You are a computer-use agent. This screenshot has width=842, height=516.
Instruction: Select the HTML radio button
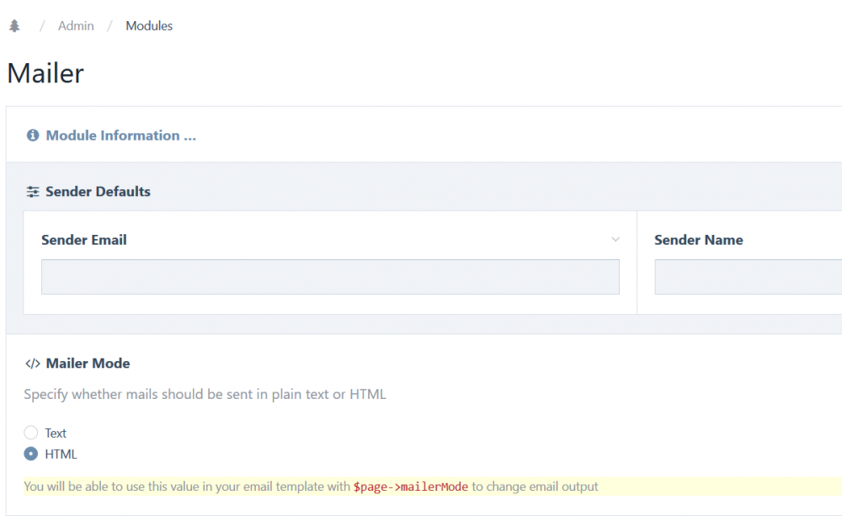tap(30, 453)
